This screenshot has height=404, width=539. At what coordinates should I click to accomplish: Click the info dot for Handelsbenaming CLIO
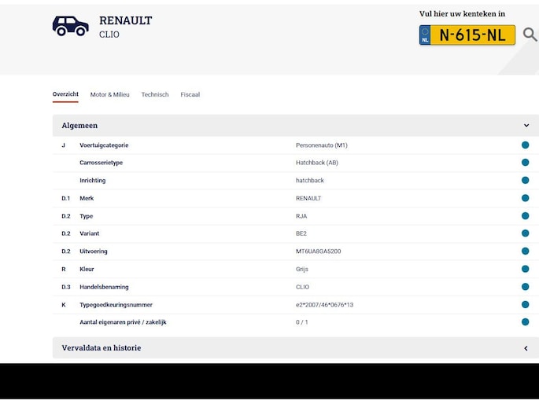click(525, 287)
